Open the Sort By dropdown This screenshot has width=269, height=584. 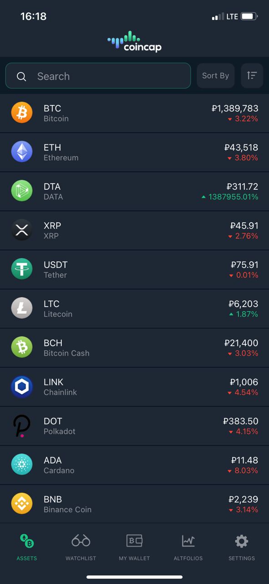(215, 76)
